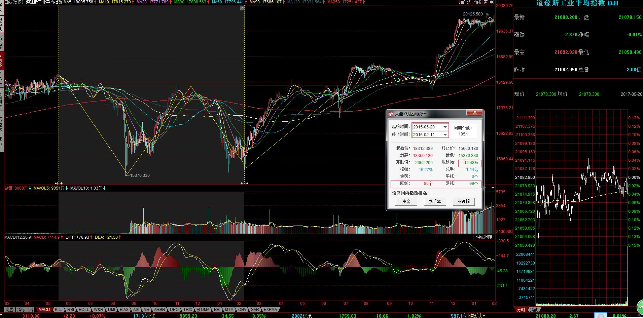Click the 加自选 add-to-watchlist button

465,2
